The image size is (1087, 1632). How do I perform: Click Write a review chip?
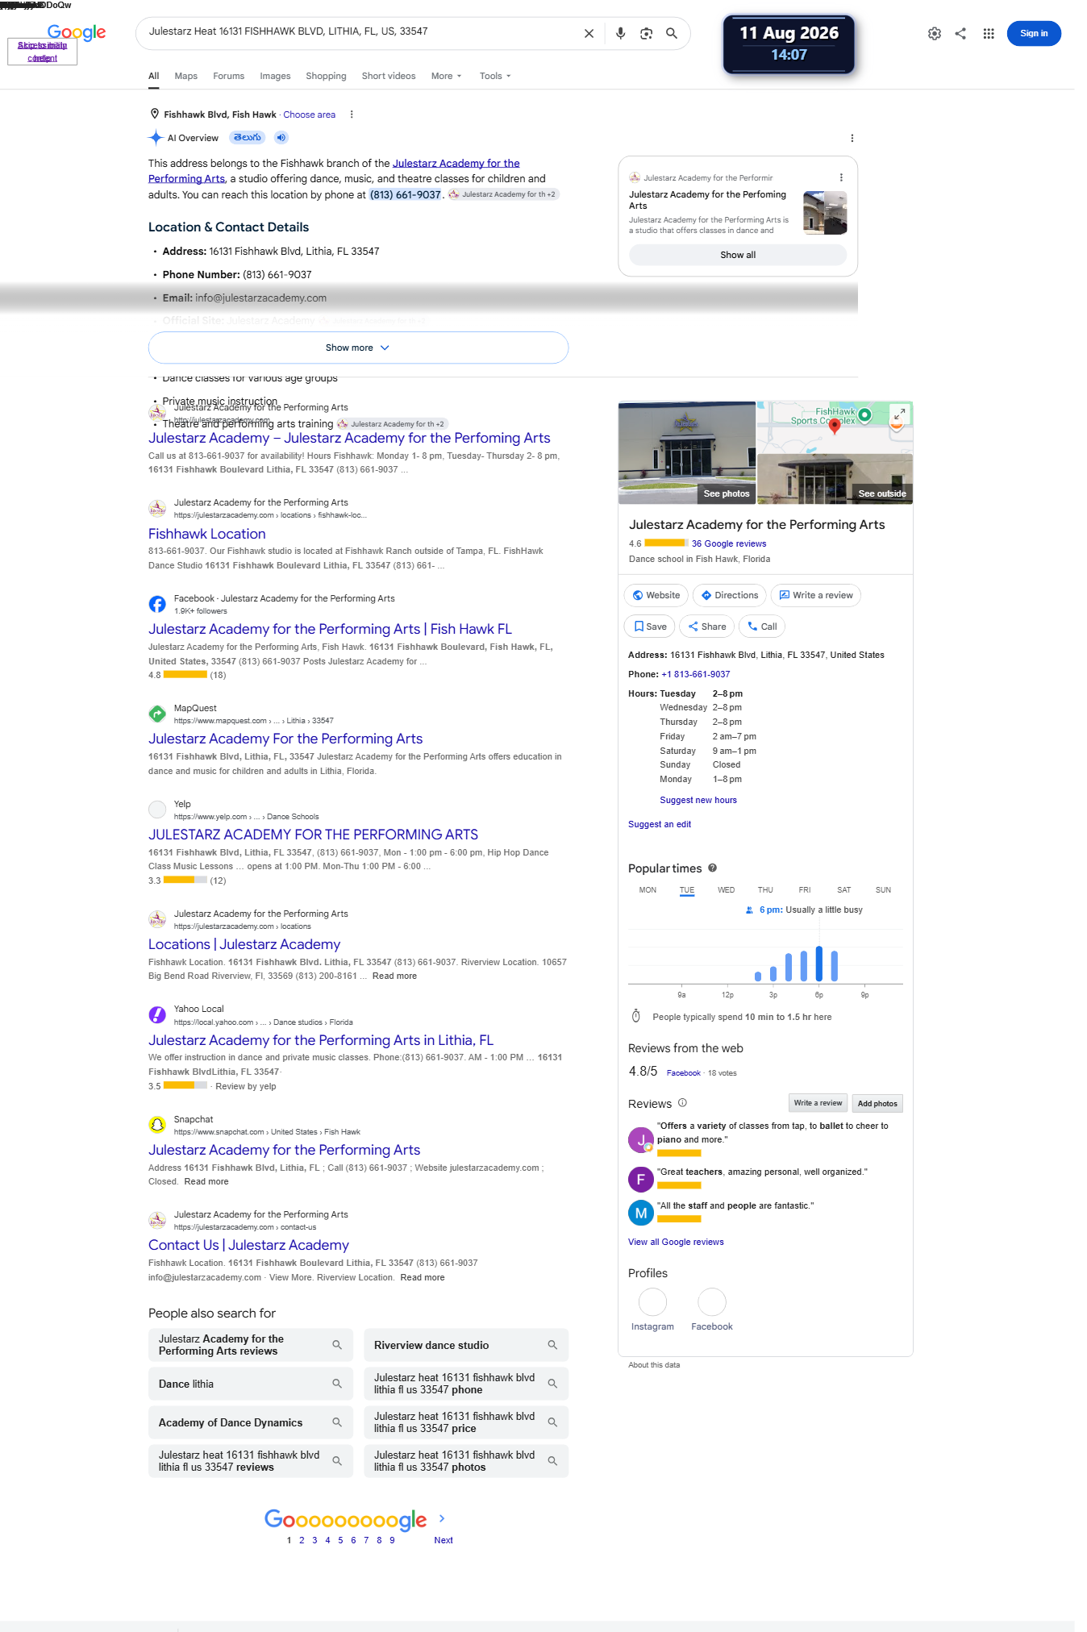click(816, 595)
